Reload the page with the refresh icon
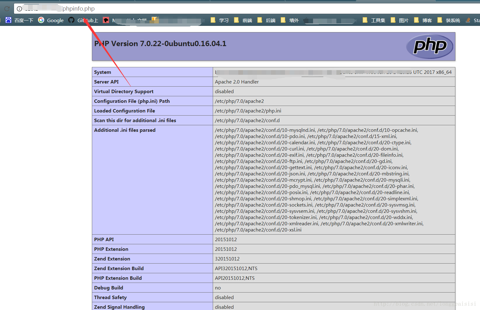 7,9
